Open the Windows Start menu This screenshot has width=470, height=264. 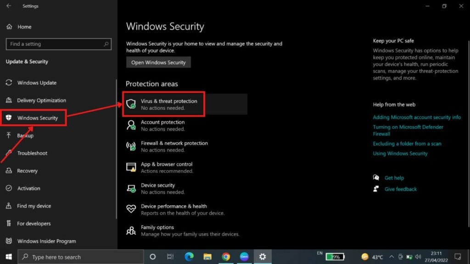tap(9, 257)
